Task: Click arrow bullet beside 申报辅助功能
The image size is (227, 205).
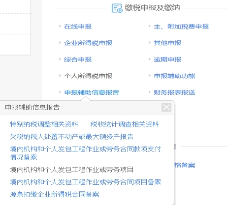Action: point(150,76)
